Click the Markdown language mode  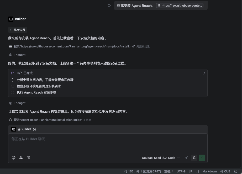click(x=209, y=171)
